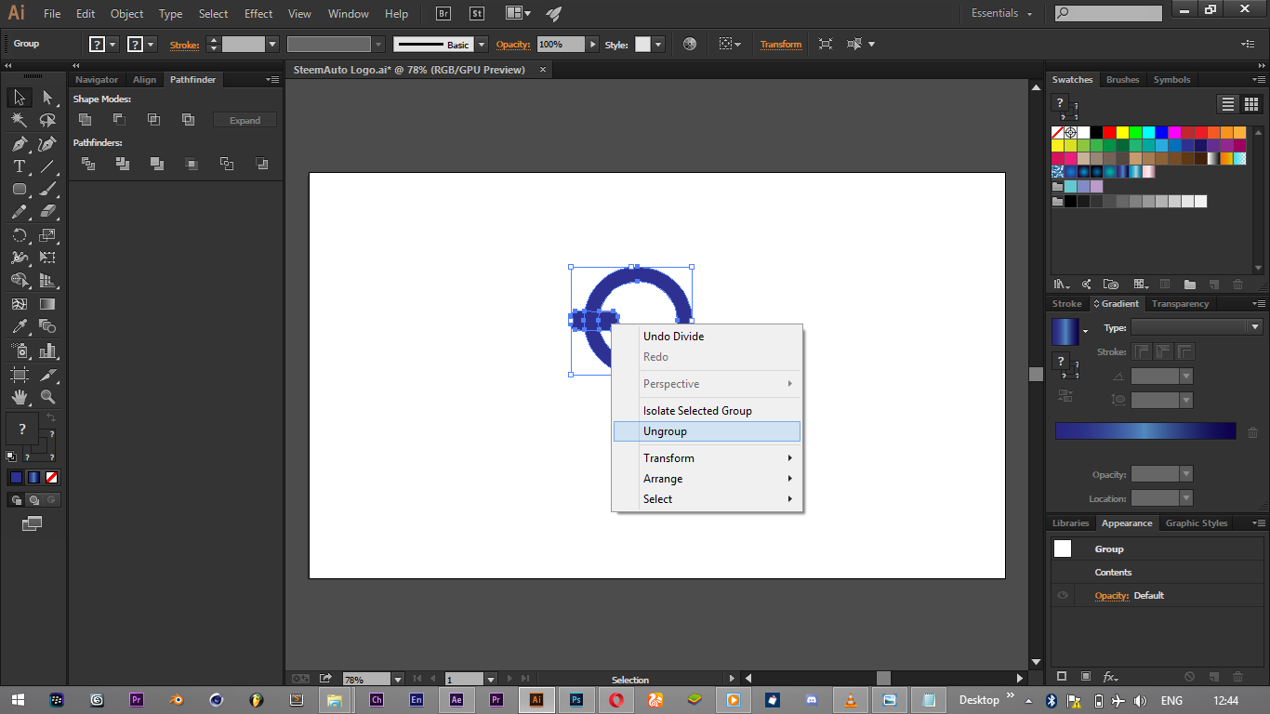Click Isolate Selected Group
Viewport: 1270px width, 714px height.
697,411
